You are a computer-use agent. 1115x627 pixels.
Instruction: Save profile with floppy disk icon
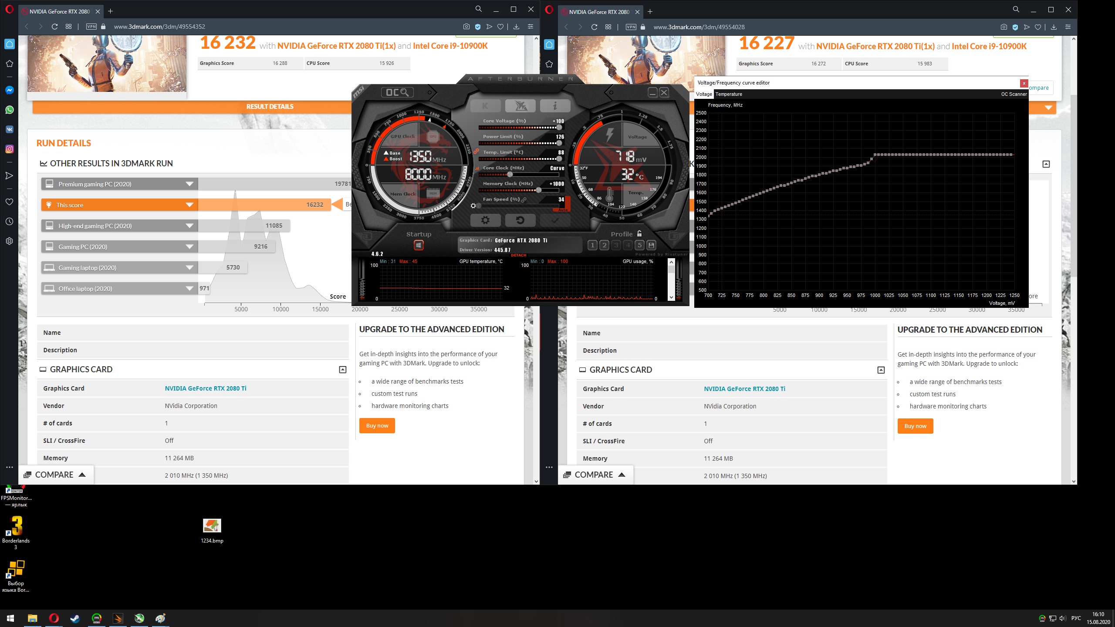(x=651, y=245)
